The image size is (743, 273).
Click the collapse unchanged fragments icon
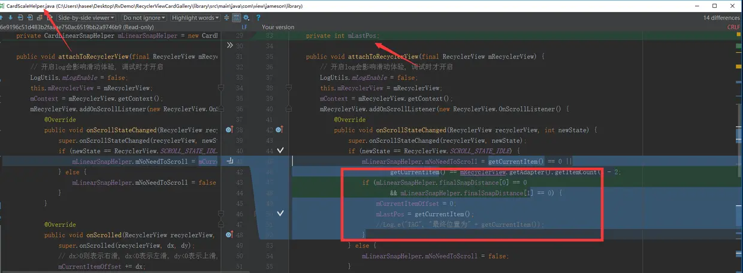(226, 18)
